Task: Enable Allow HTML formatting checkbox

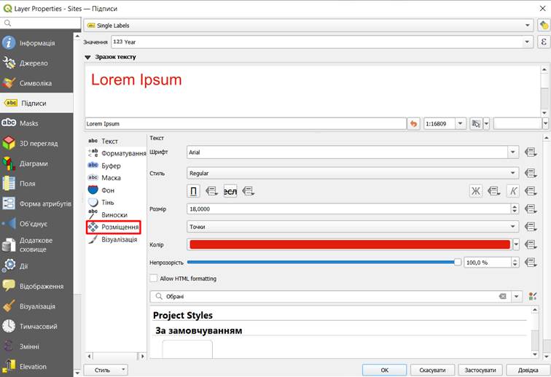Action: tap(153, 278)
